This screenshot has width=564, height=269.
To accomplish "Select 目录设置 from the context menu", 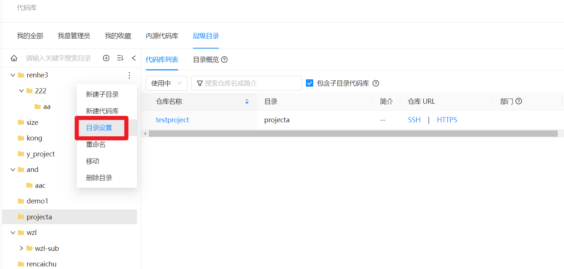I will pos(99,128).
